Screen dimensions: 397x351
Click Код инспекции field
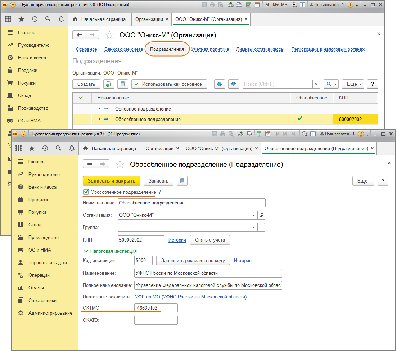[143, 260]
